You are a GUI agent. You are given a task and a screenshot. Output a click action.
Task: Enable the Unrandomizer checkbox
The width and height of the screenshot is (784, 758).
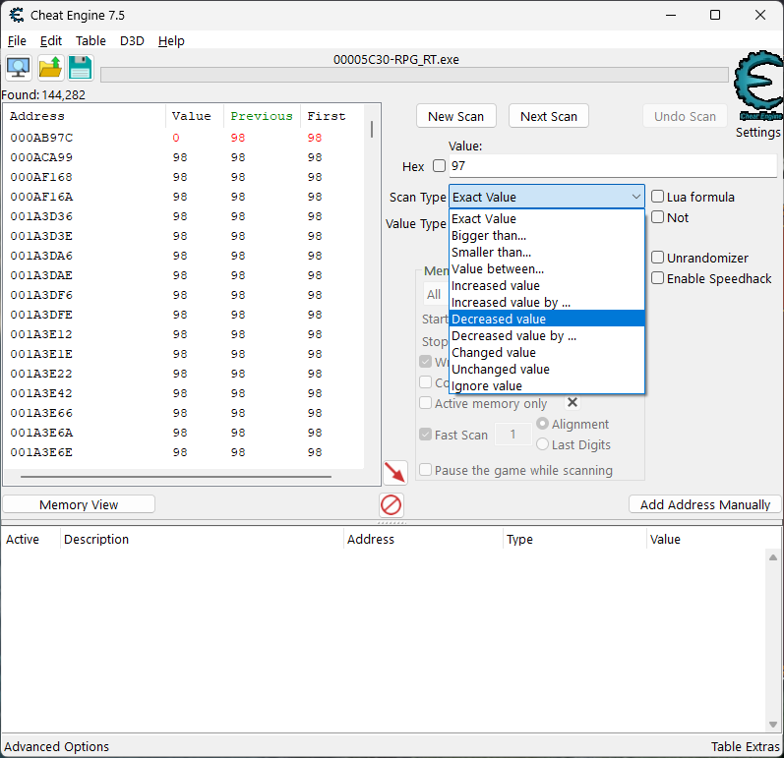657,258
